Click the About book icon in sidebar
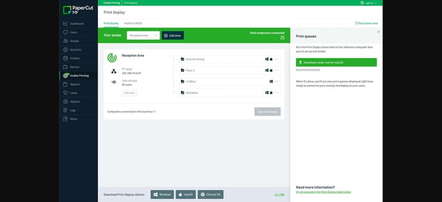Viewport: 442px width, 202px height. tap(66, 119)
